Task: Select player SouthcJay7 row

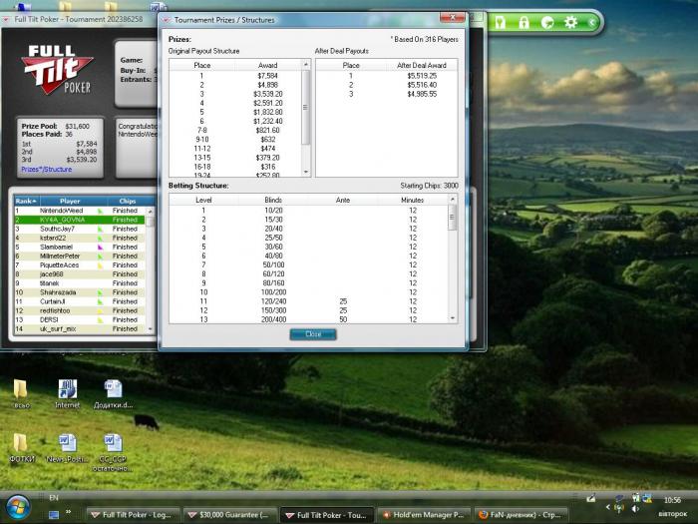Action: (x=79, y=229)
